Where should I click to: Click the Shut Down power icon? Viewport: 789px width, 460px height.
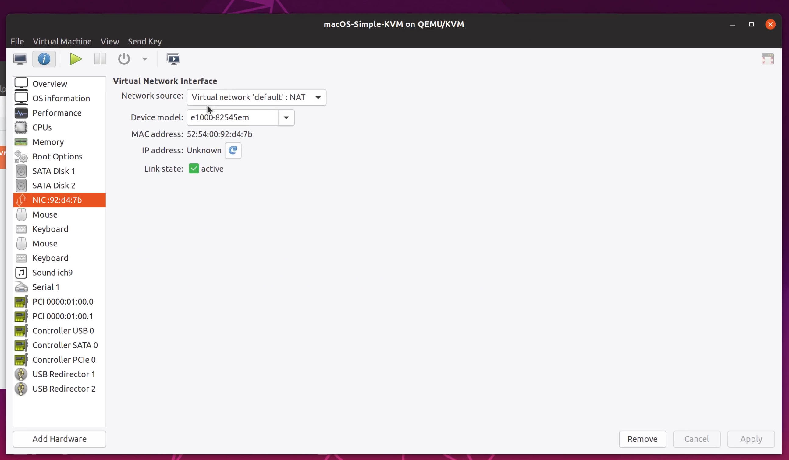click(124, 59)
